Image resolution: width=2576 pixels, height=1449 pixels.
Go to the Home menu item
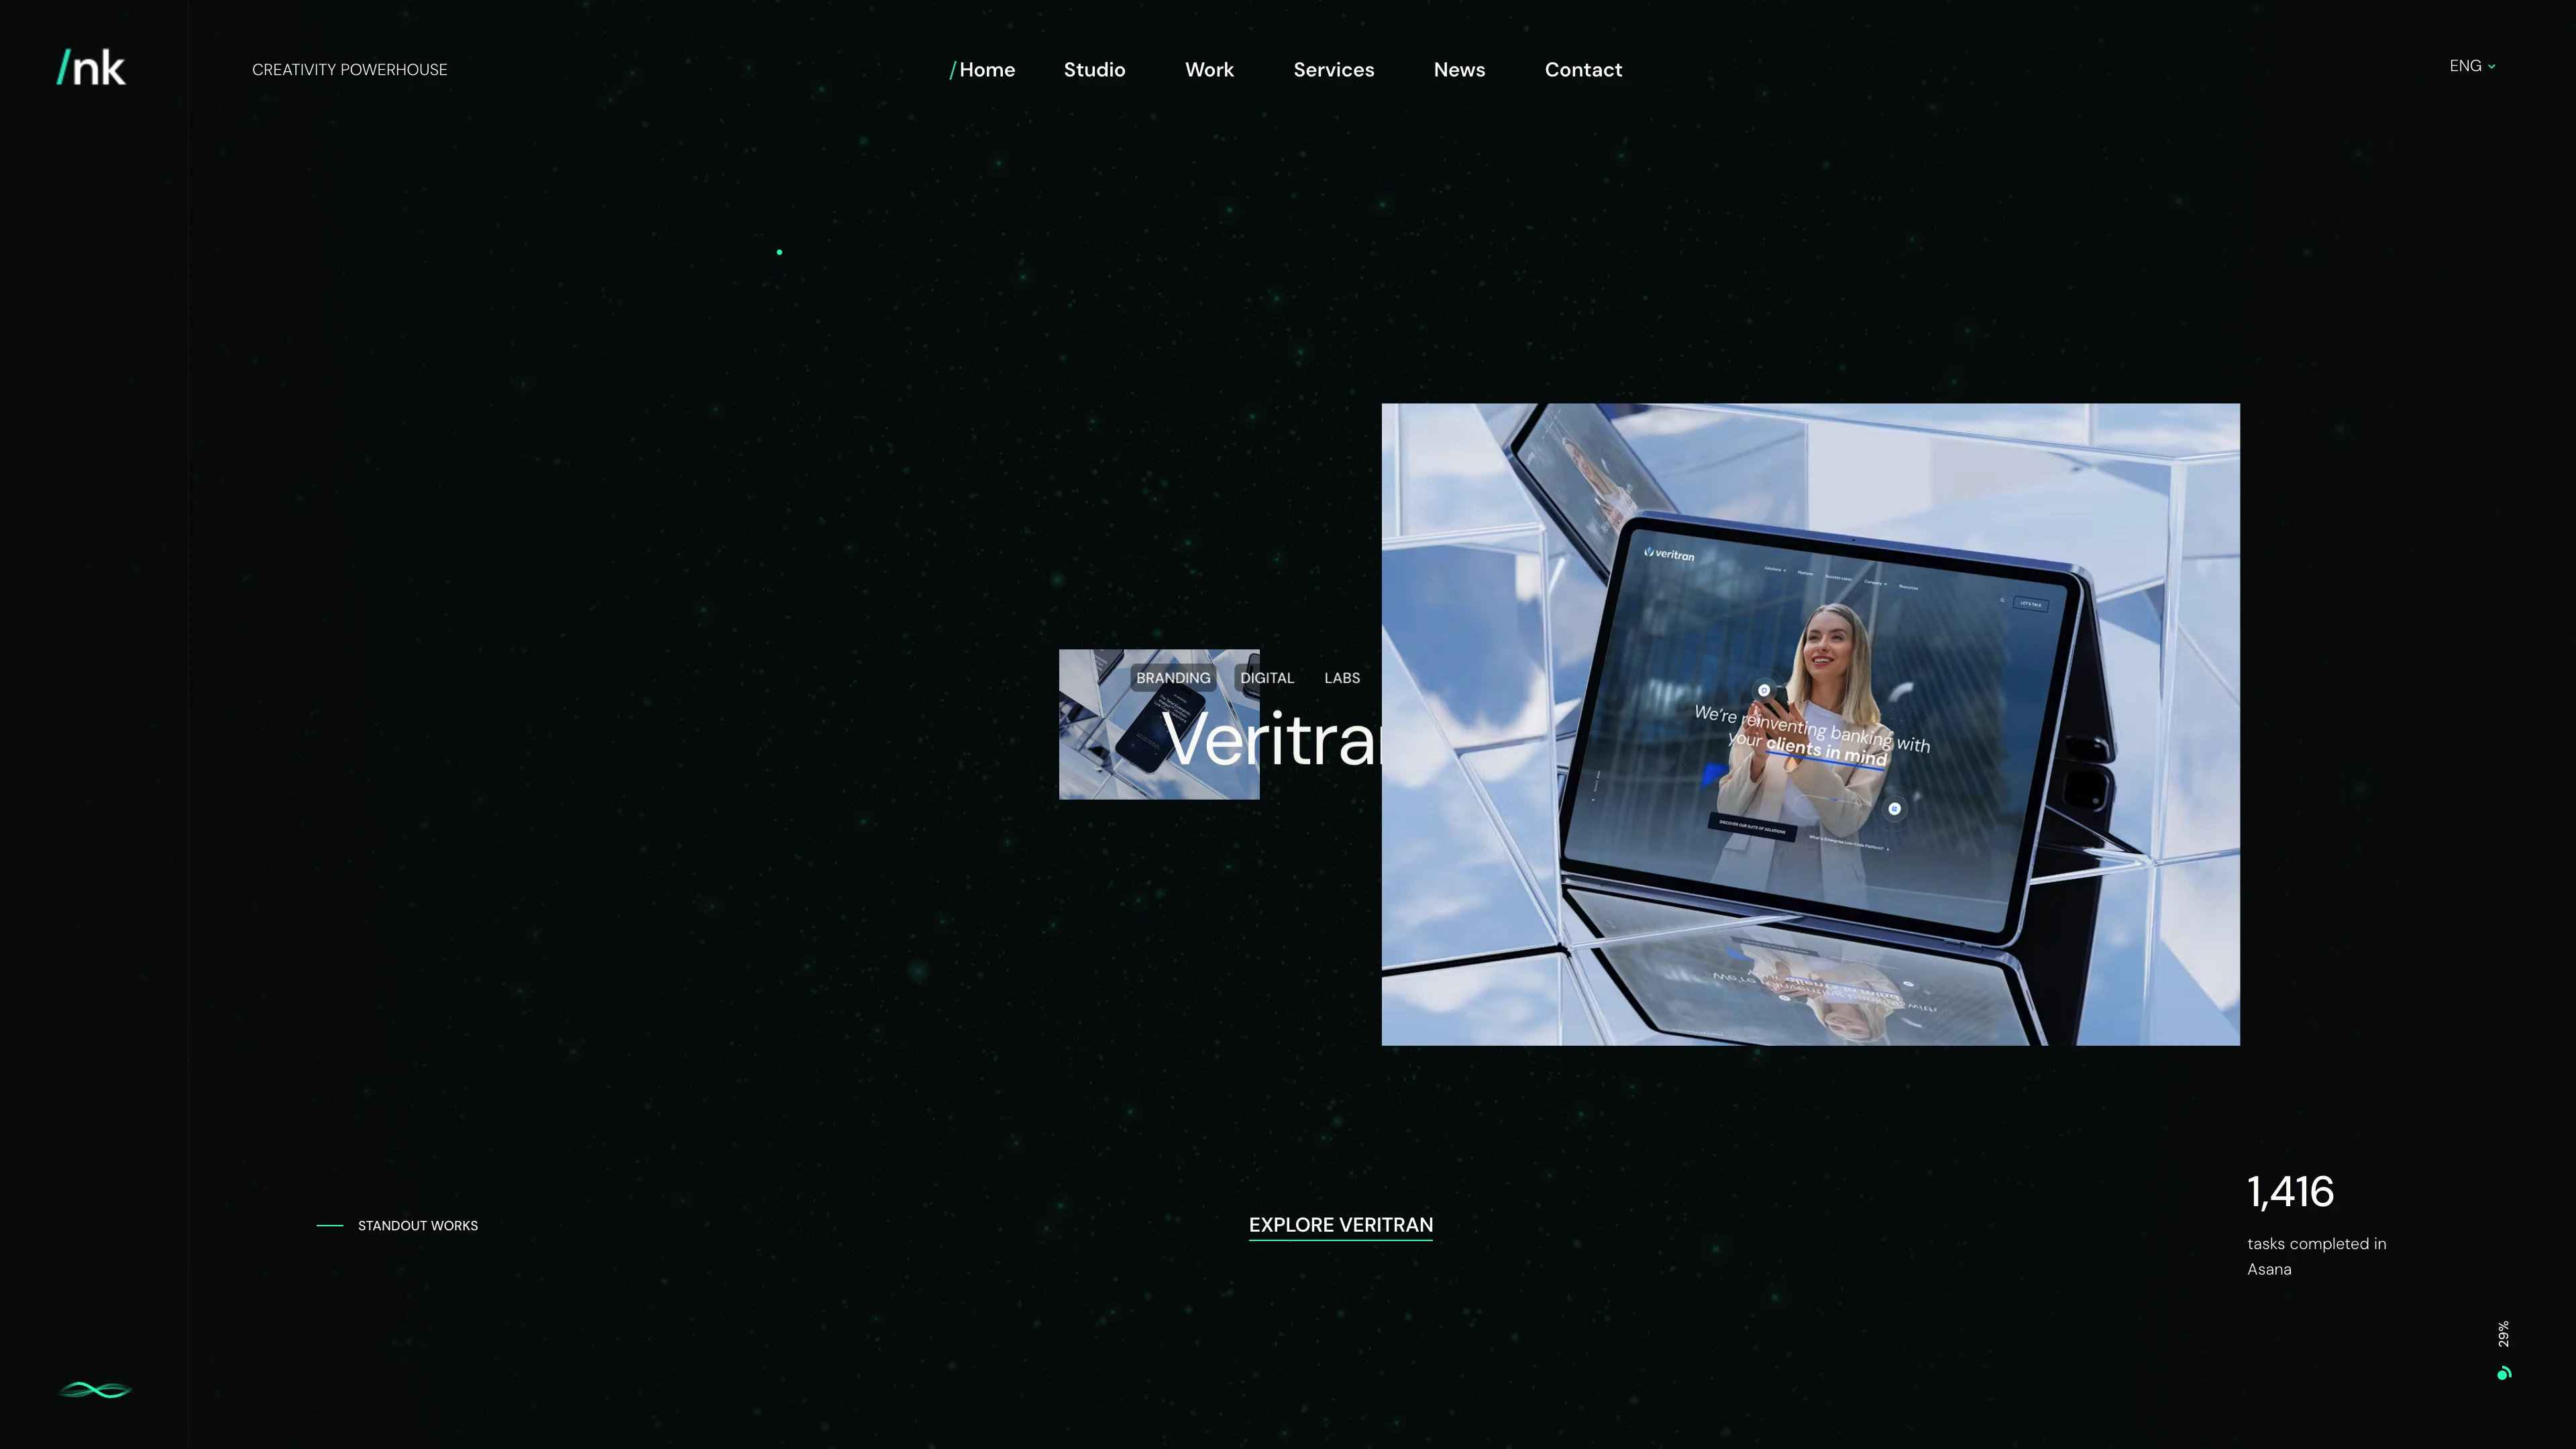coord(982,70)
